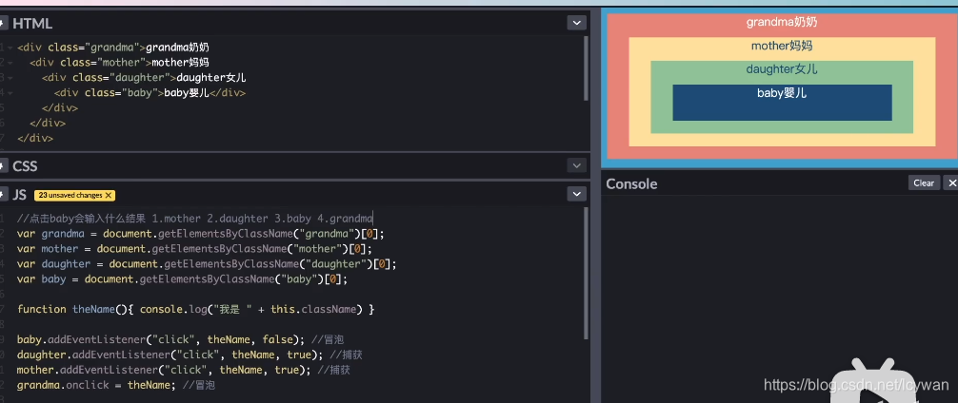
Task: Clear the console output
Action: click(x=923, y=182)
